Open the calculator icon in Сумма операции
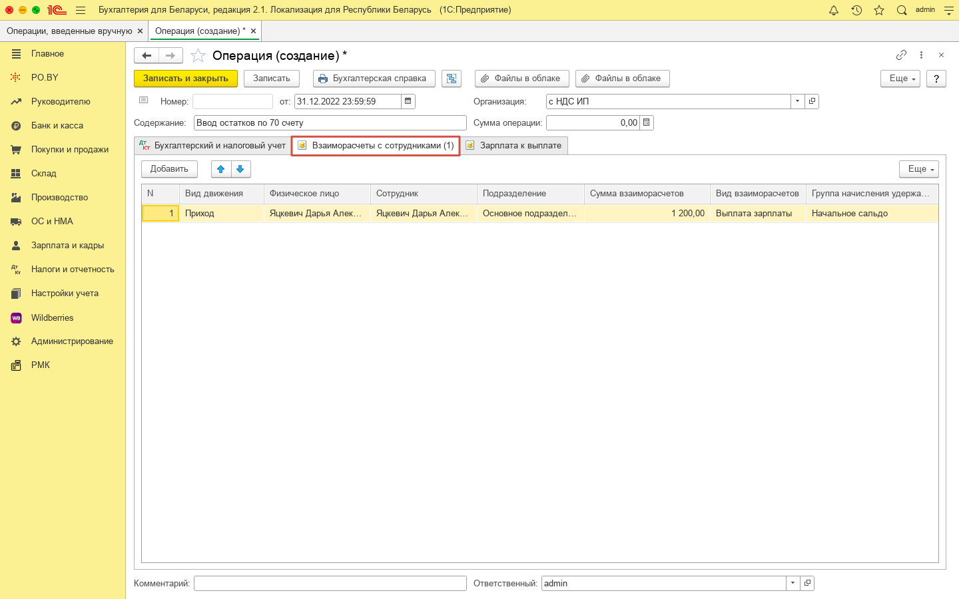Screen dimensions: 959x599 (x=647, y=122)
